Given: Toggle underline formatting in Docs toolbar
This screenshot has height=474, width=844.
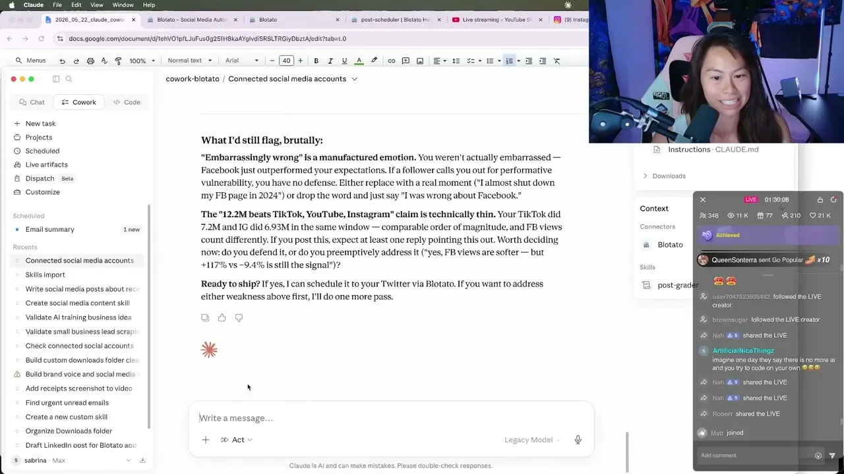Looking at the screenshot, I should [x=344, y=61].
